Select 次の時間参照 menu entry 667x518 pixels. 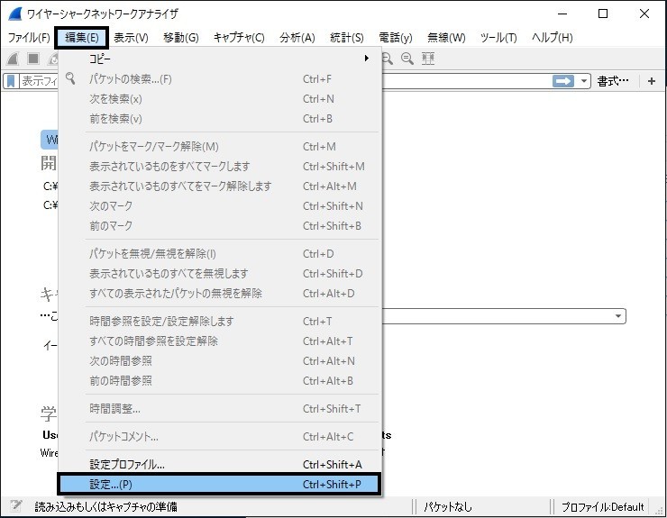pyautogui.click(x=220, y=361)
